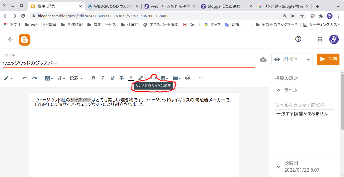
Task: Bookmark this page with star icon
Action: pos(302,16)
